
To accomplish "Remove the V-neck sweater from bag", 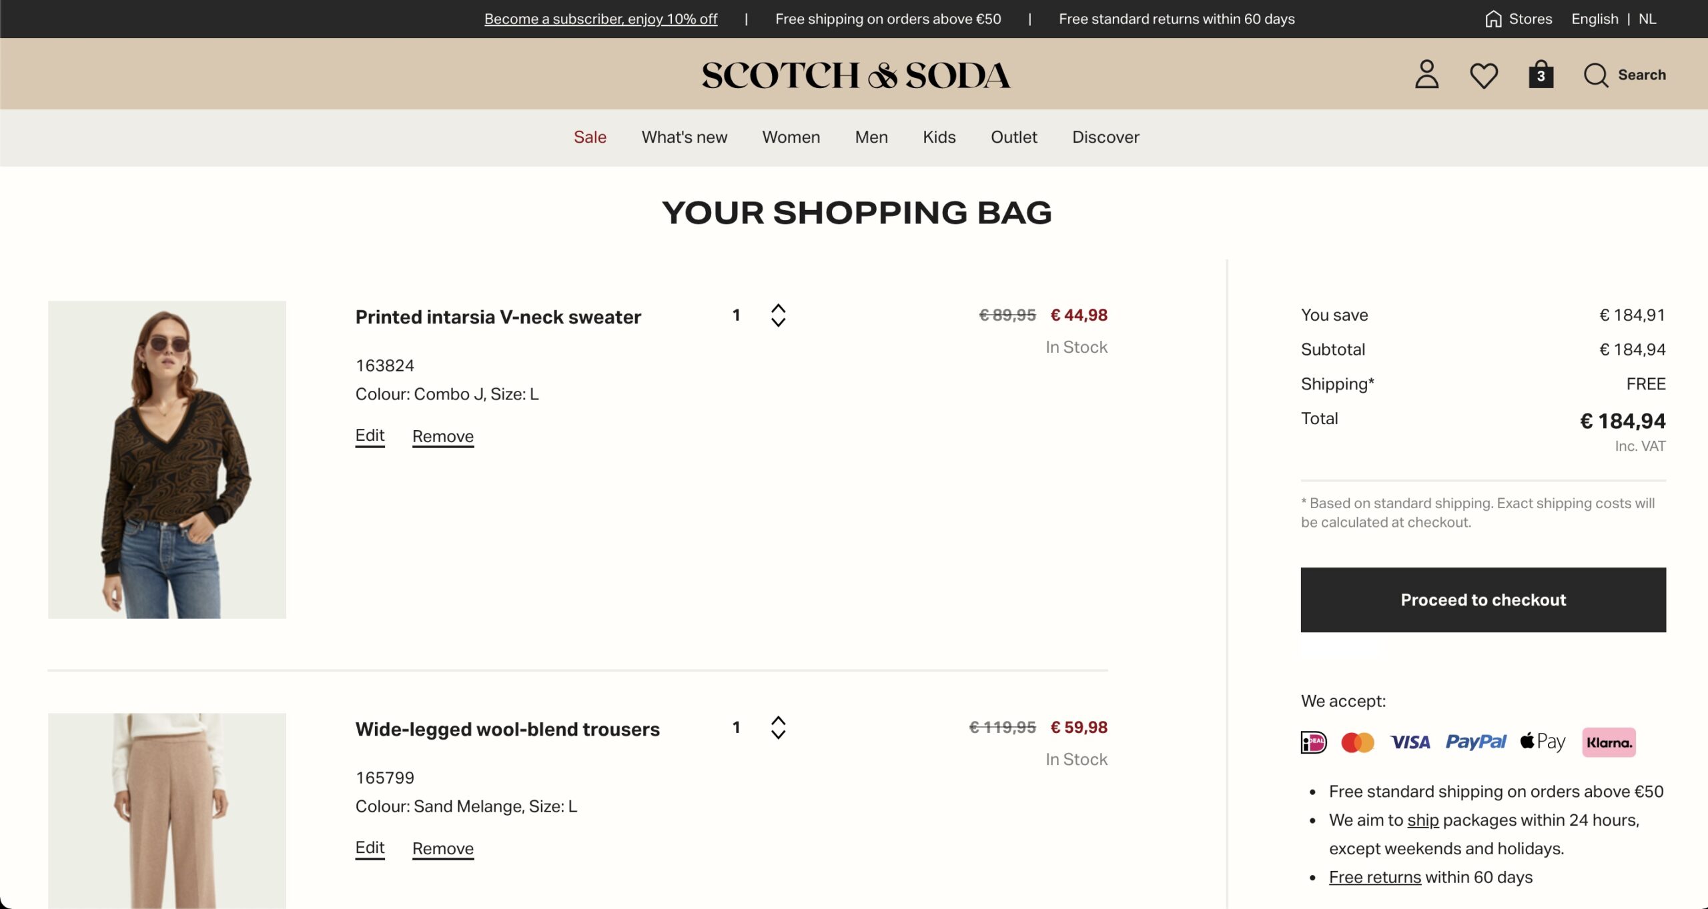I will click(443, 437).
